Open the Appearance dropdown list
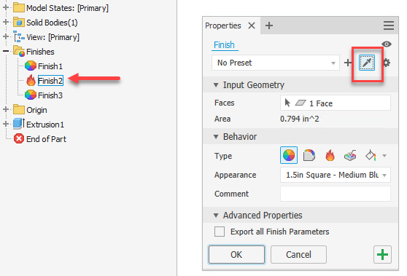Viewport: 407px width, 276px height. [x=335, y=175]
